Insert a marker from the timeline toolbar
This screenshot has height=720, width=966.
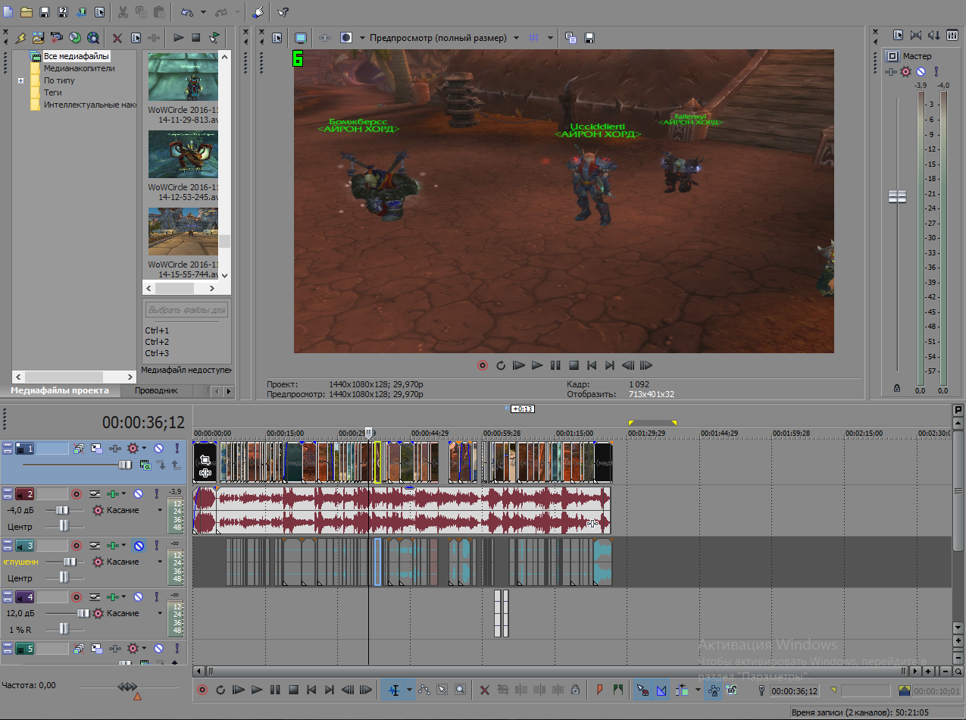point(599,690)
